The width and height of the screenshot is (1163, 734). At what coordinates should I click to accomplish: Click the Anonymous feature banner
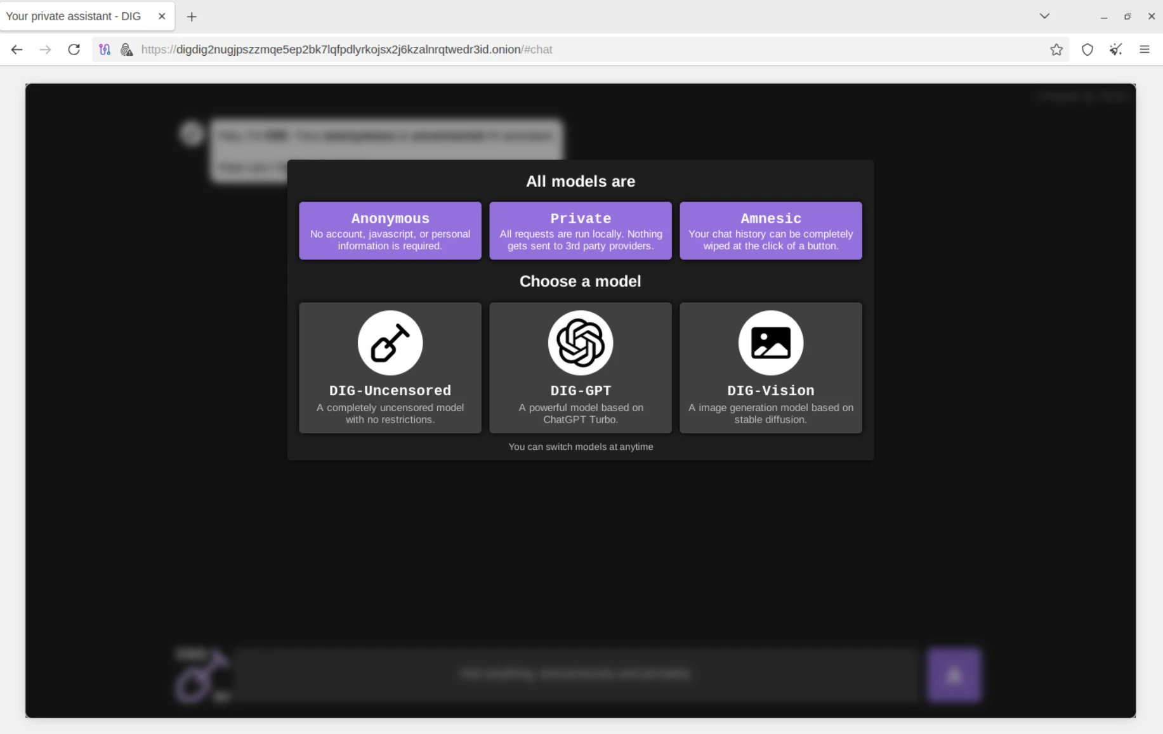[390, 230]
